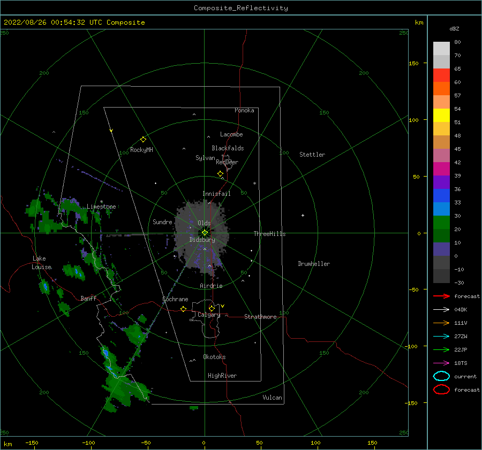This screenshot has height=450, width=482.
Task: Click the Sylvan label
Action: pyautogui.click(x=205, y=158)
